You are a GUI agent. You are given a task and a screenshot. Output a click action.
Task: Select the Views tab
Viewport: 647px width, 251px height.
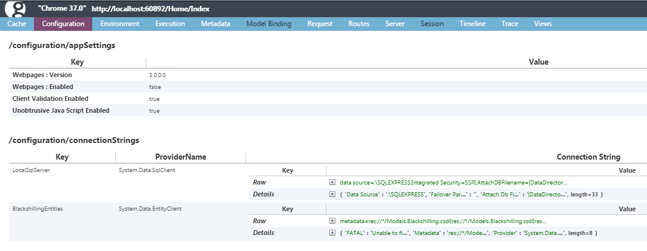coord(542,24)
